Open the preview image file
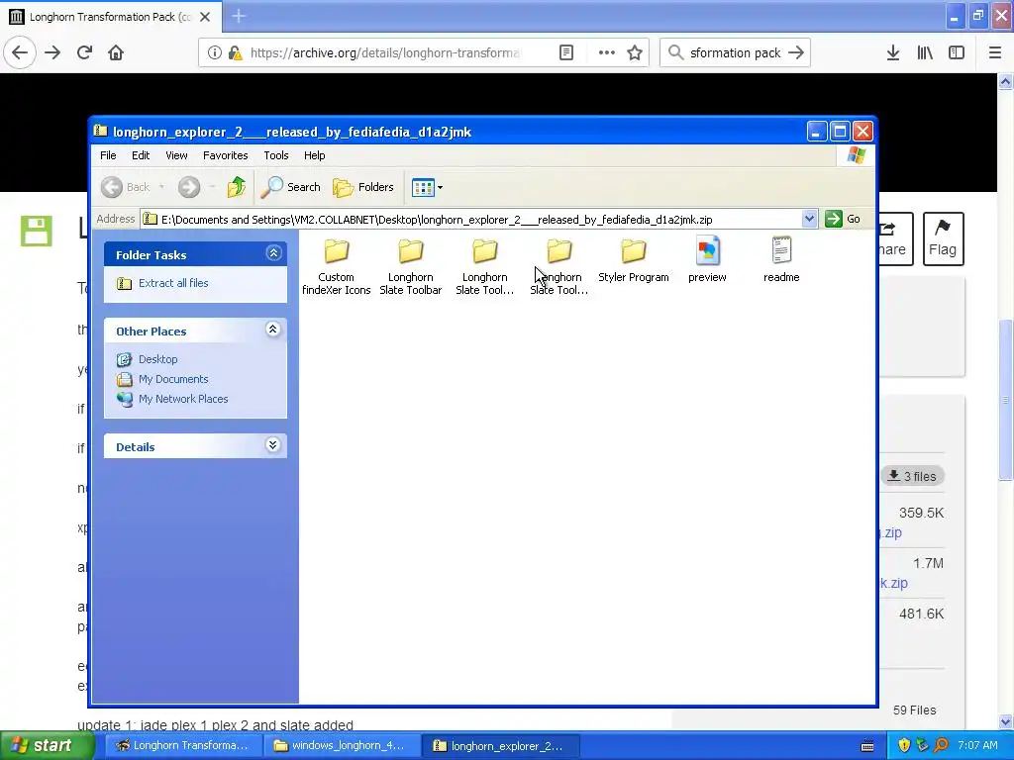1014x760 pixels. coord(707,260)
